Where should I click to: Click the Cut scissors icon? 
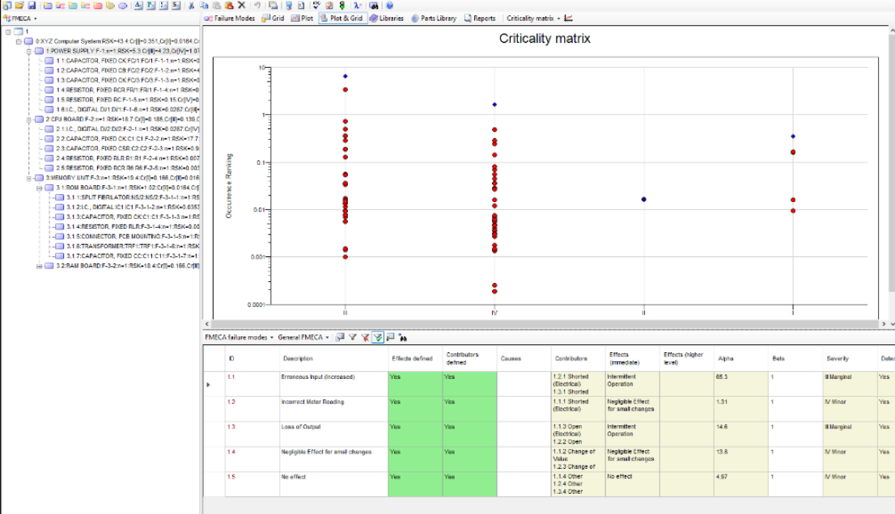pyautogui.click(x=192, y=5)
